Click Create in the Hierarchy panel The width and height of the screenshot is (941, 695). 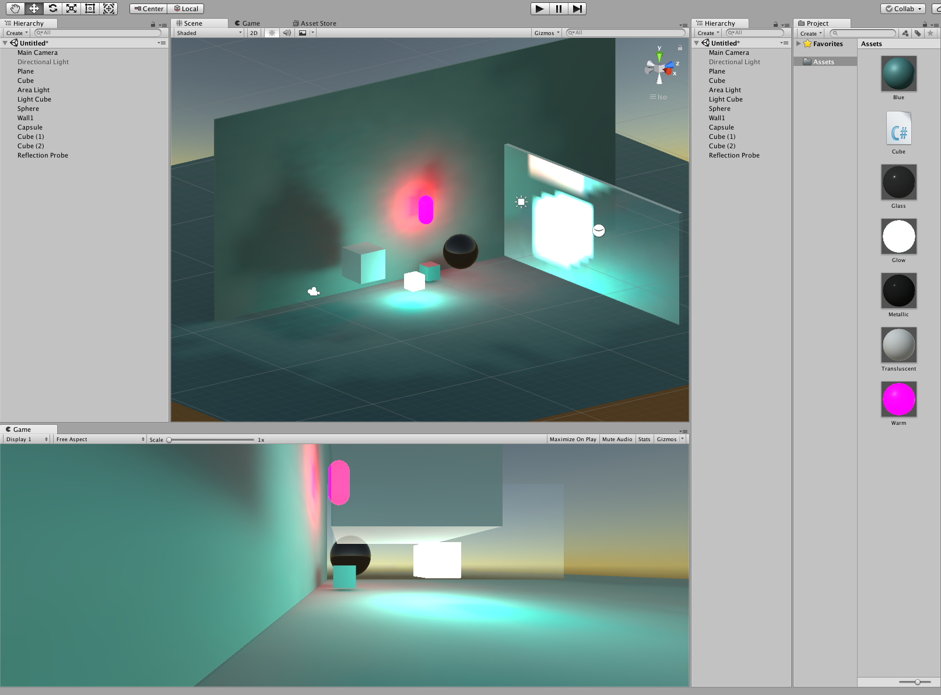click(x=15, y=33)
